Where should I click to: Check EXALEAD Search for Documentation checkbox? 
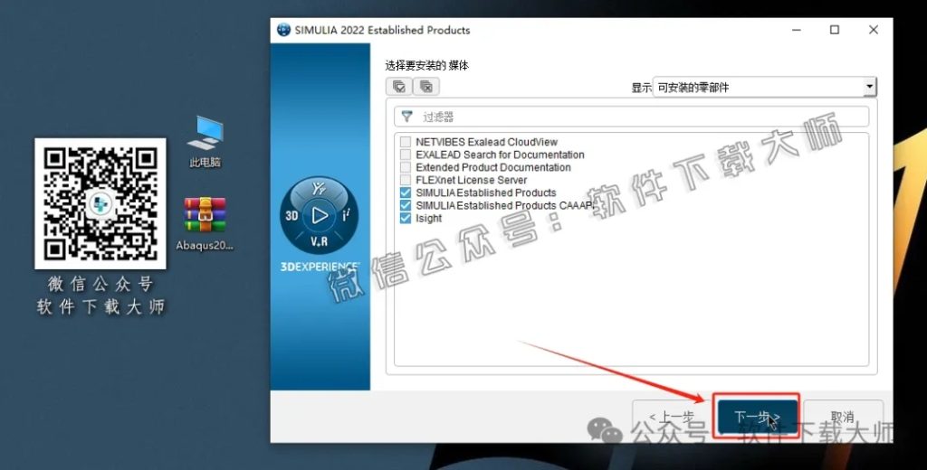coord(405,155)
